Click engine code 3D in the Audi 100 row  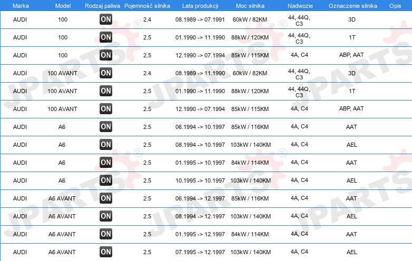(351, 19)
